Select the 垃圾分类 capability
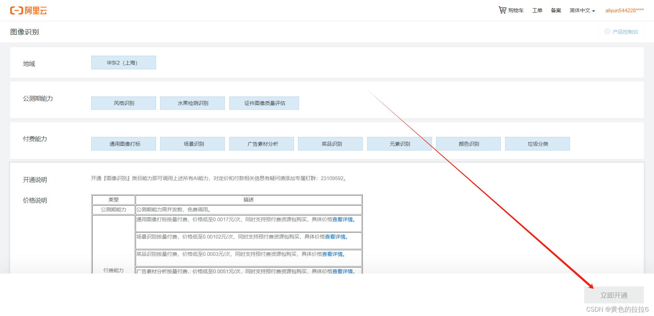The height and width of the screenshot is (316, 654). 538,144
